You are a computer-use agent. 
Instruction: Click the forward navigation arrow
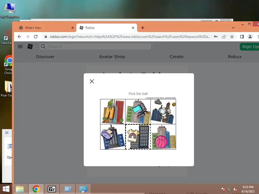28,37
